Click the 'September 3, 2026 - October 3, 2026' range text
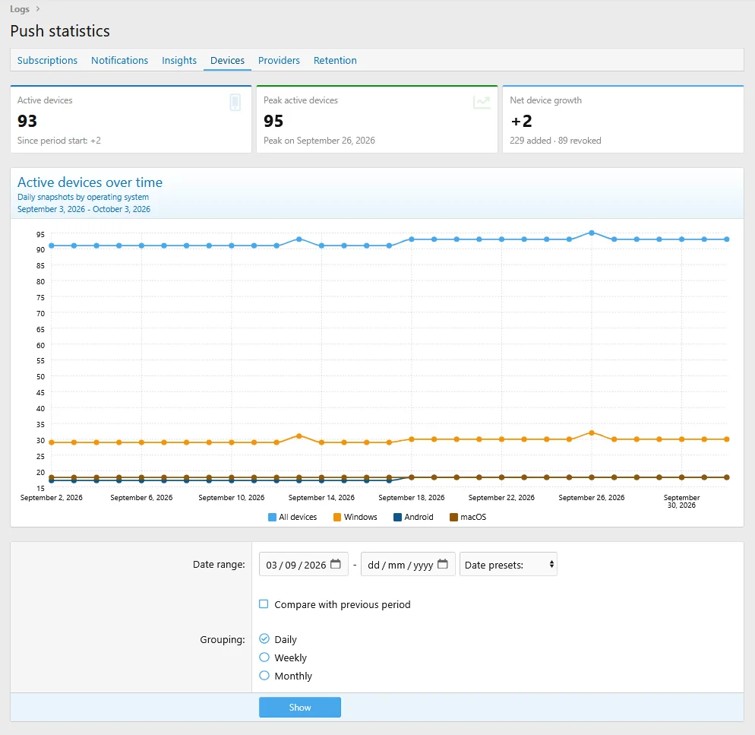755x735 pixels. tap(84, 209)
